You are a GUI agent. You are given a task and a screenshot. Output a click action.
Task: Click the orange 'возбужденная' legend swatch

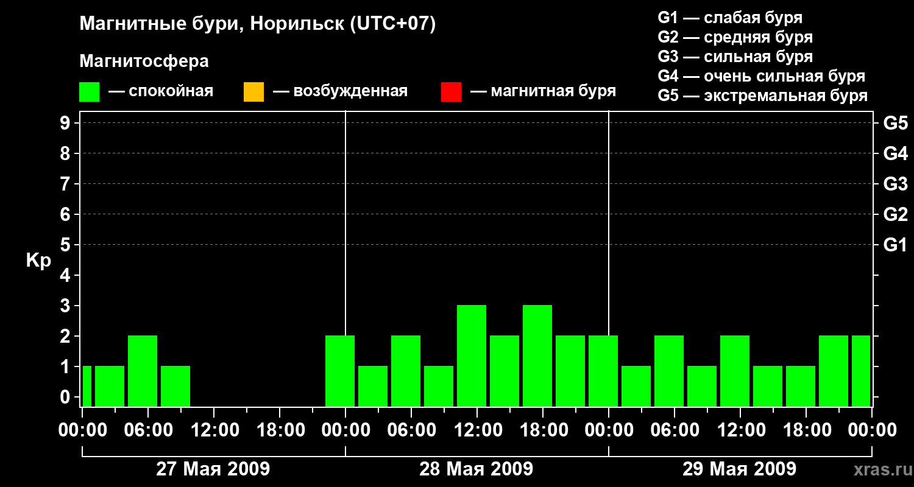click(253, 92)
